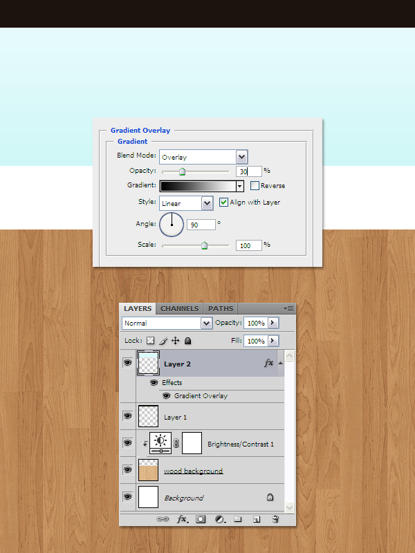Click the Fill 100% field
Image resolution: width=415 pixels, height=553 pixels.
256,341
